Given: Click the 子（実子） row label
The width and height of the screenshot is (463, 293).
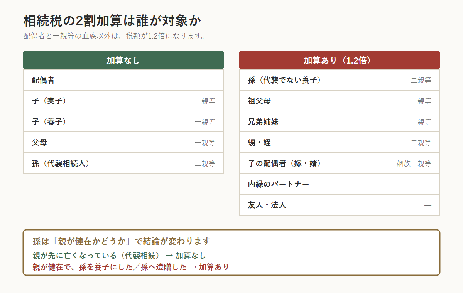Looking at the screenshot, I should [x=49, y=101].
